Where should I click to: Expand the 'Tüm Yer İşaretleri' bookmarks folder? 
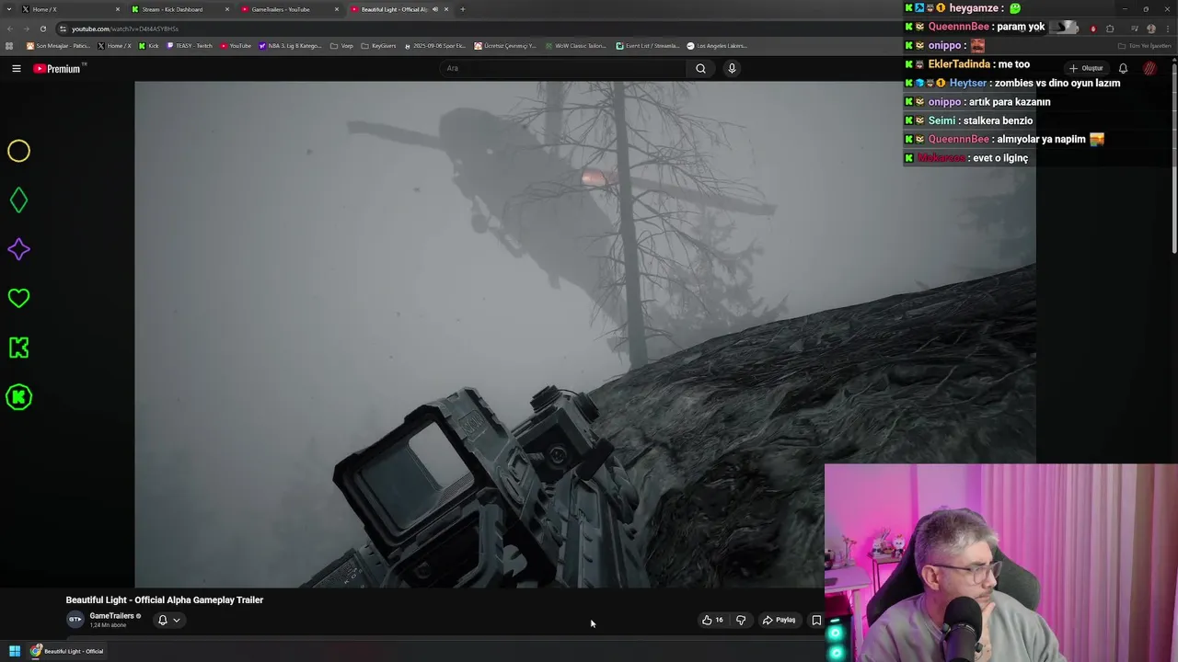[1144, 45]
